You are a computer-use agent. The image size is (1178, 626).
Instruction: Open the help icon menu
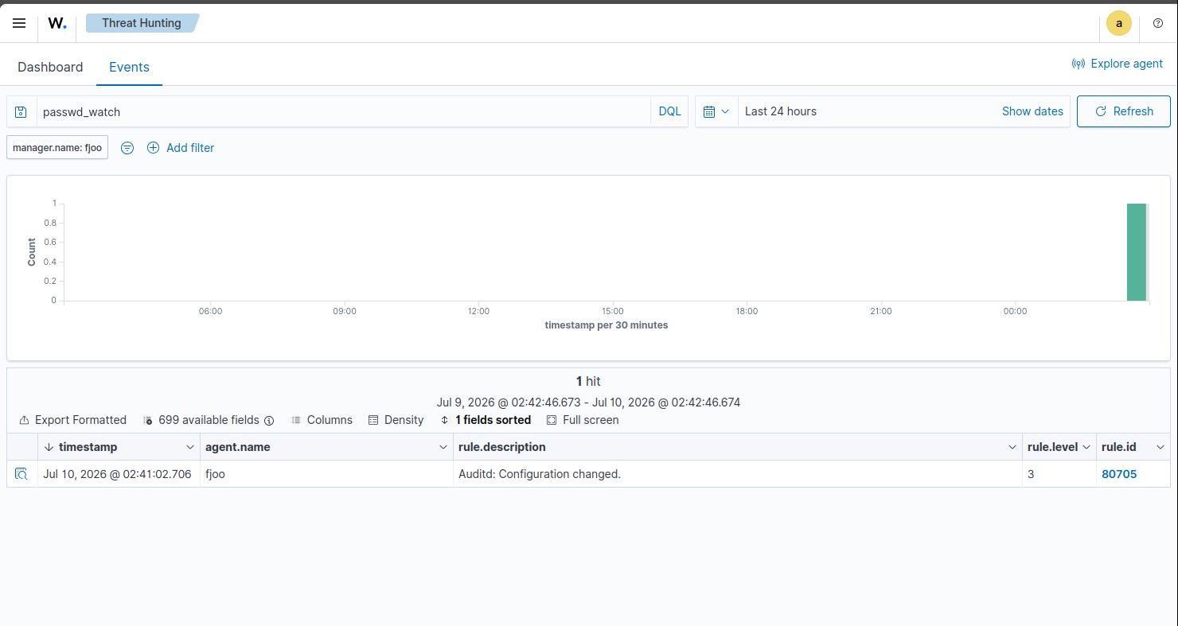pyautogui.click(x=1158, y=23)
